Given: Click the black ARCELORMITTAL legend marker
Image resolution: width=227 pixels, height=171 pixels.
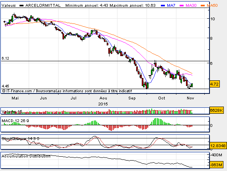Looking at the screenshot, I should [22, 6].
